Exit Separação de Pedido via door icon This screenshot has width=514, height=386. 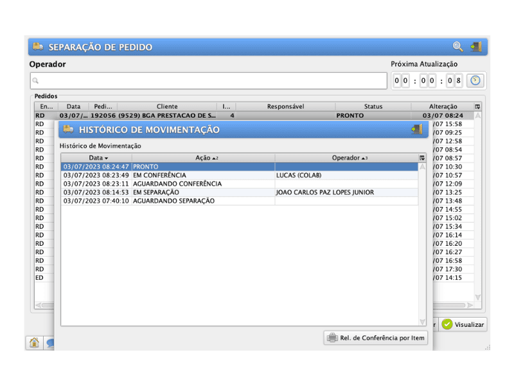pyautogui.click(x=475, y=47)
